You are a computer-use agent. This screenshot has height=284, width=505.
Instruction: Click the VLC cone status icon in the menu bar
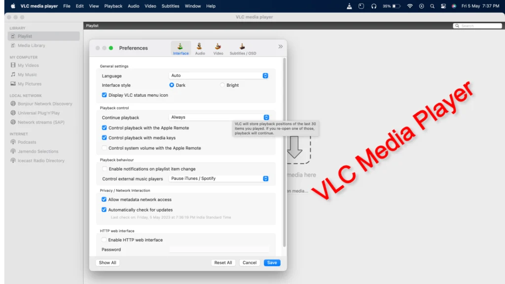click(349, 6)
